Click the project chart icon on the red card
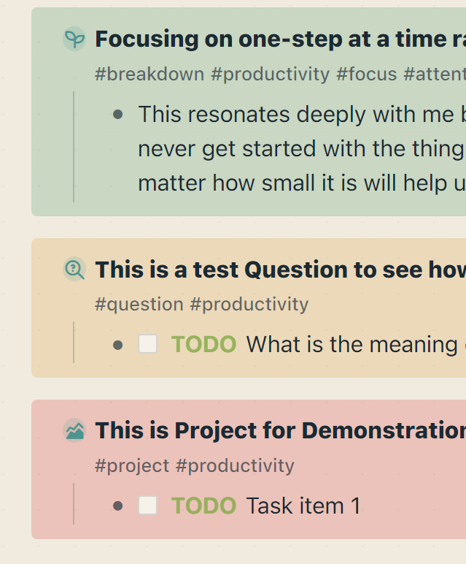This screenshot has height=564, width=466. pyautogui.click(x=74, y=430)
